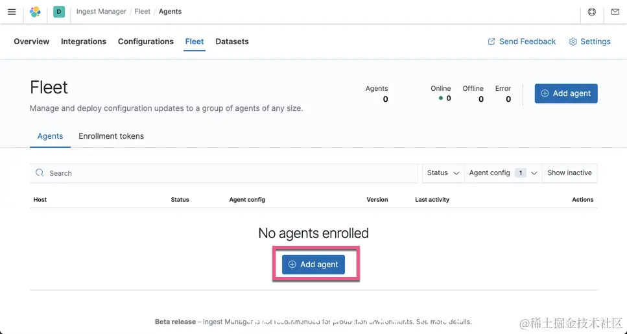Click the Settings gear icon
The height and width of the screenshot is (334, 627).
pyautogui.click(x=573, y=42)
